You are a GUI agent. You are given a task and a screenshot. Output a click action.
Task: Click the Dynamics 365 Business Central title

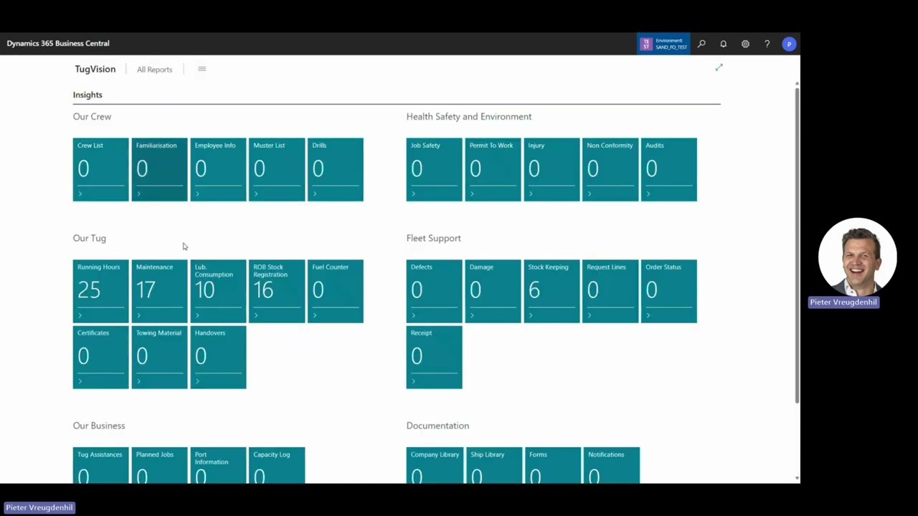[x=58, y=44]
